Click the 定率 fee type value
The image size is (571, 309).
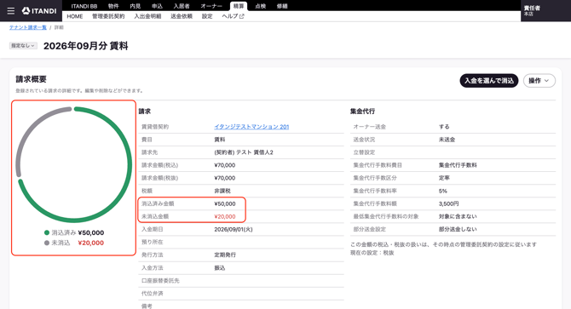click(x=444, y=178)
